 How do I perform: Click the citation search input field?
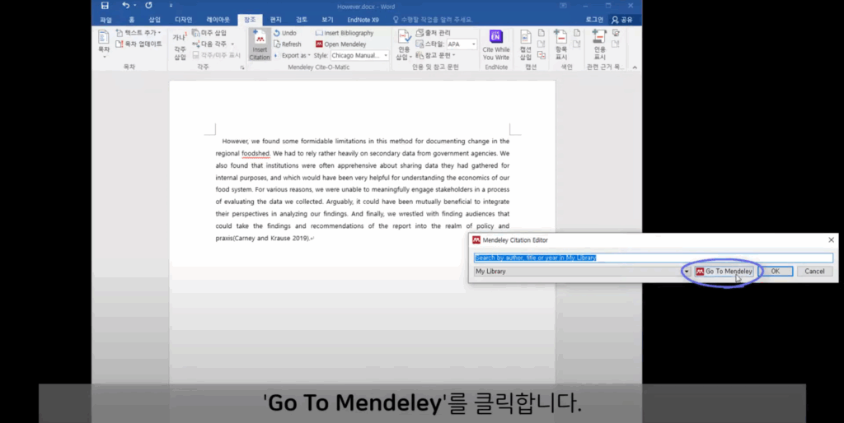654,258
